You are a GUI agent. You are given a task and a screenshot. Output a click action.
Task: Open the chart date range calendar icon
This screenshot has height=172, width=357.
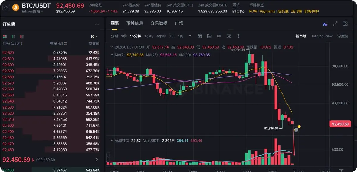[x=200, y=36]
